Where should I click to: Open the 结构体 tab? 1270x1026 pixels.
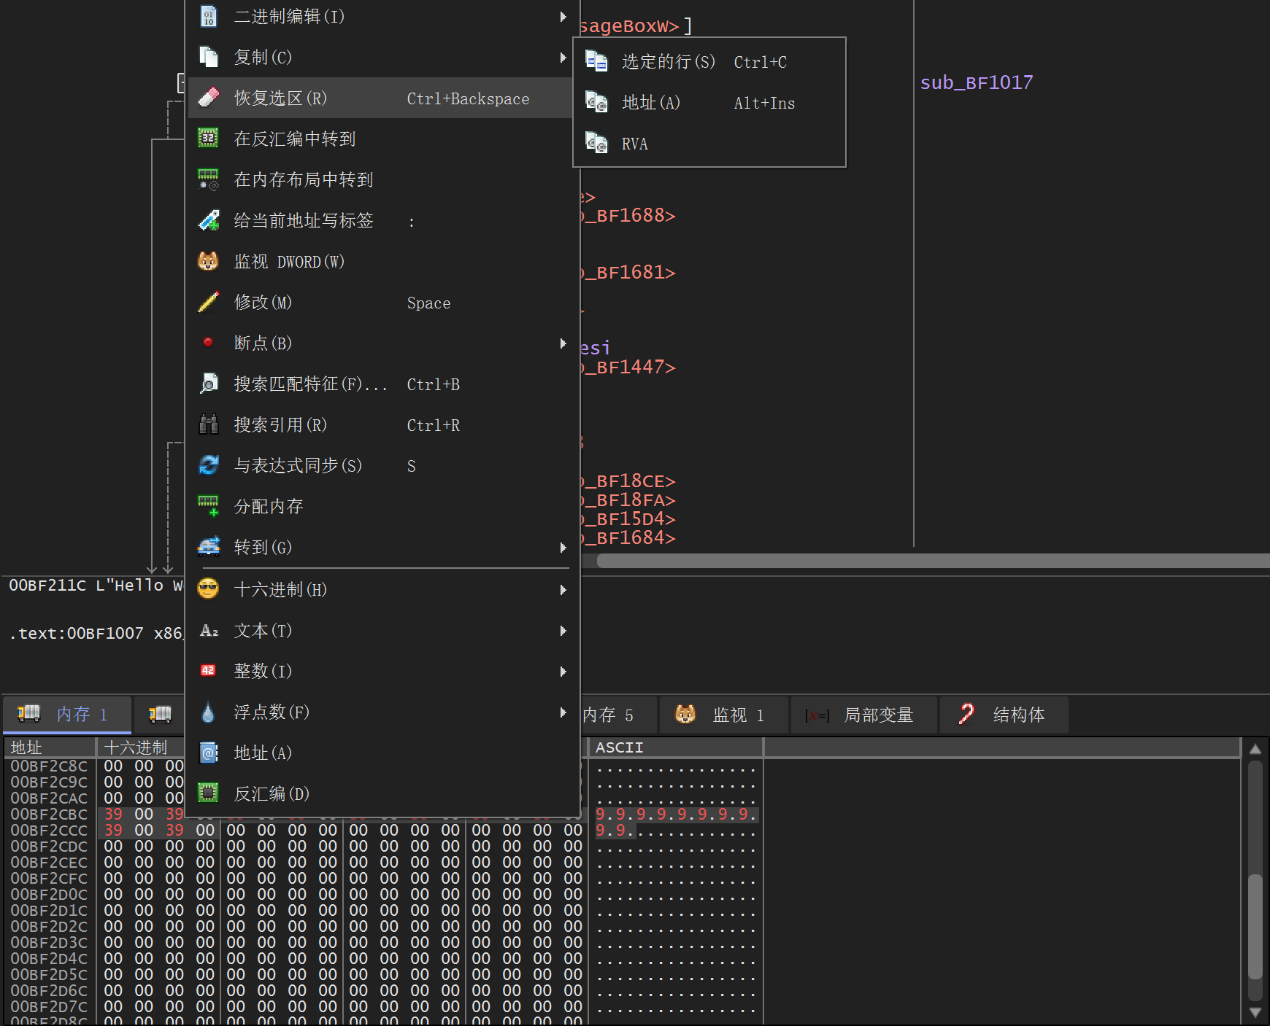coord(1004,715)
